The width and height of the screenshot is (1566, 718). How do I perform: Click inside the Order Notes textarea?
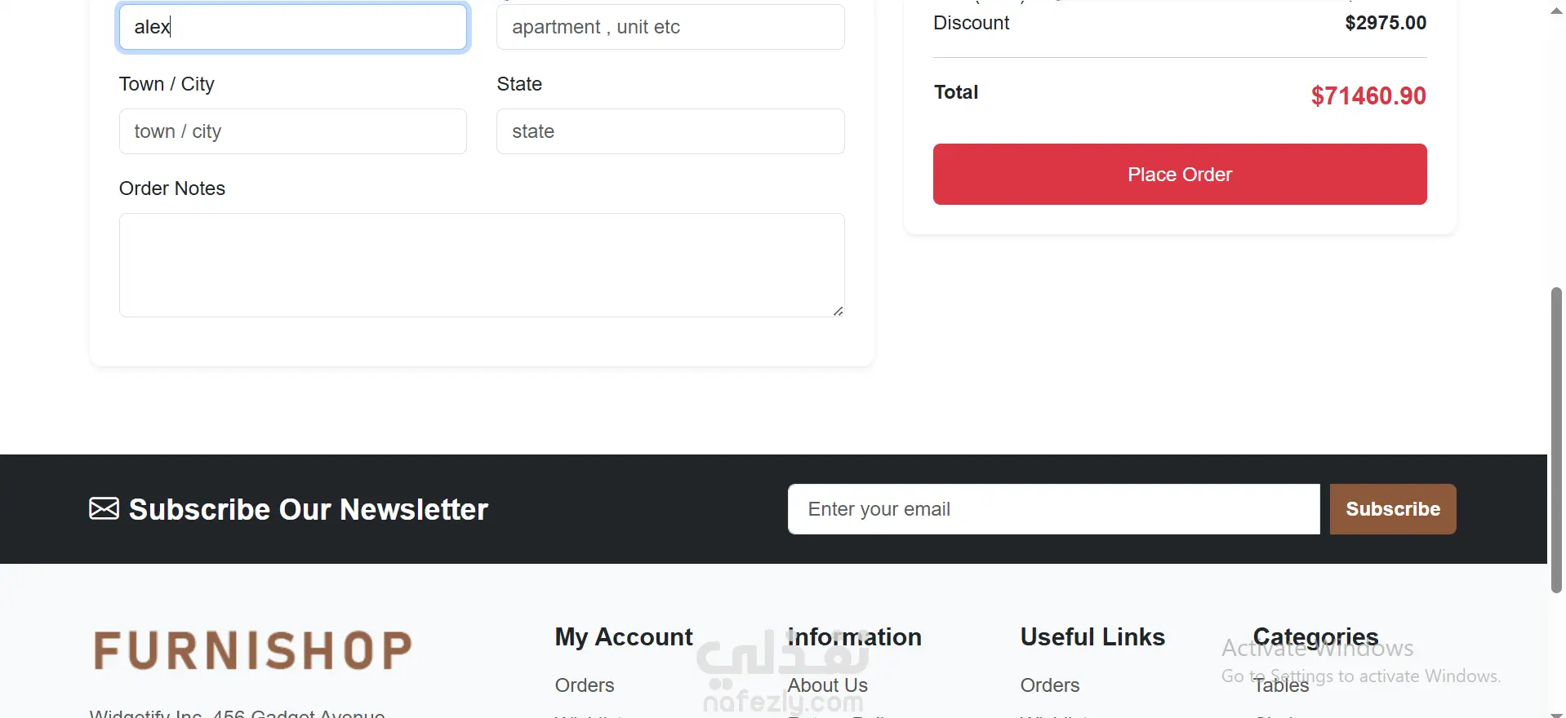482,265
